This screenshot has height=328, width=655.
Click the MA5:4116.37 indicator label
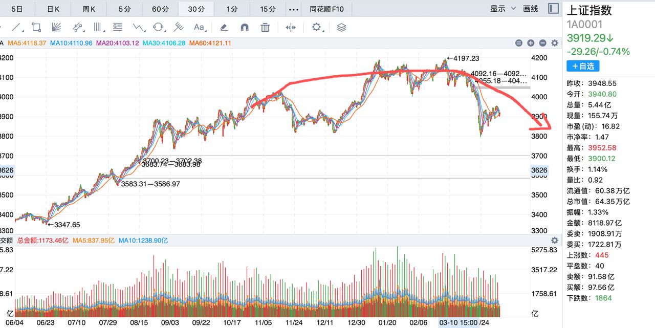[x=28, y=43]
